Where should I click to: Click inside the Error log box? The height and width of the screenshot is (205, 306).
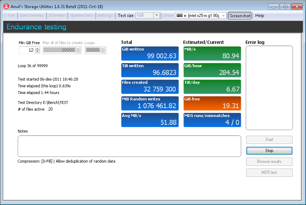pos(269,88)
